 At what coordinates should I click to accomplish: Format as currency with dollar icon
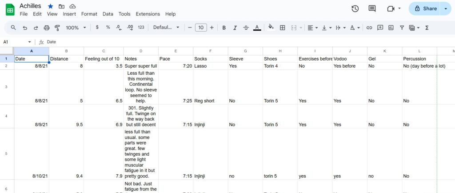97,27
